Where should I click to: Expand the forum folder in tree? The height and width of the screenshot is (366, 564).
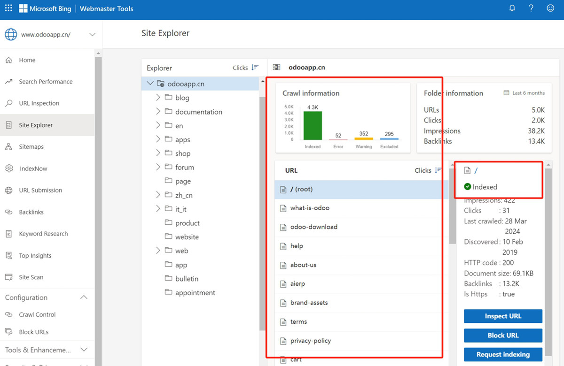click(x=158, y=167)
